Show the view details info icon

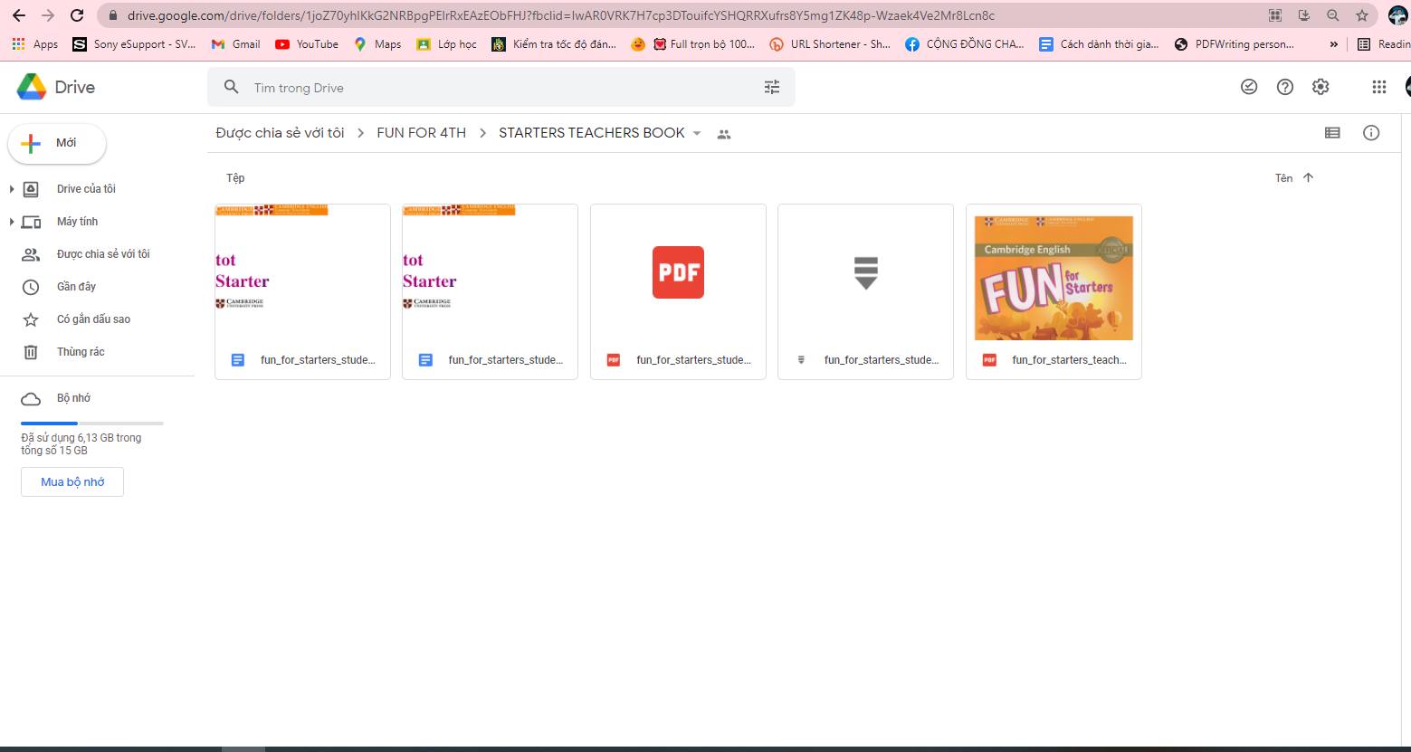tap(1371, 133)
